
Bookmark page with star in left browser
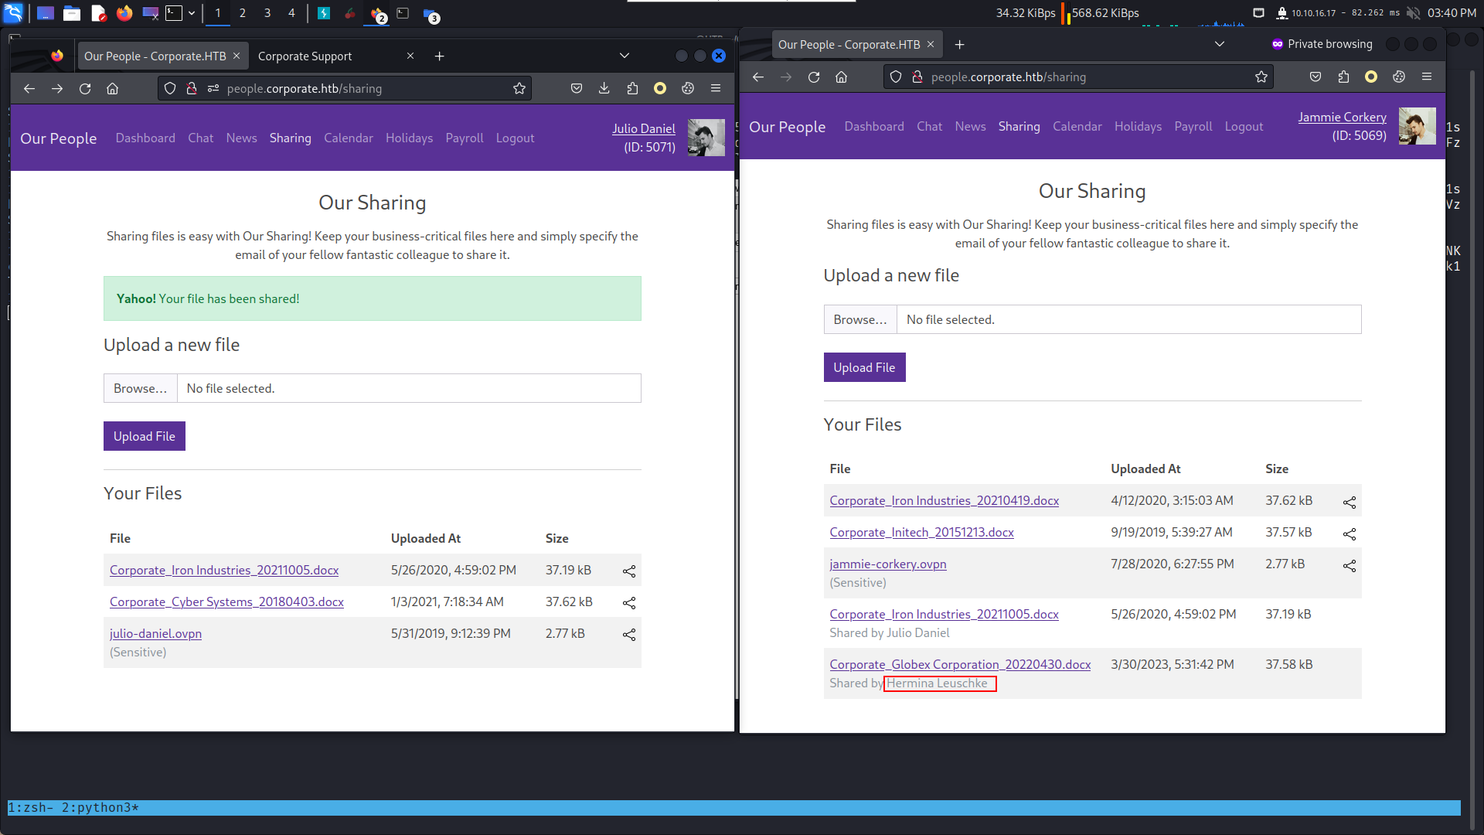tap(519, 89)
